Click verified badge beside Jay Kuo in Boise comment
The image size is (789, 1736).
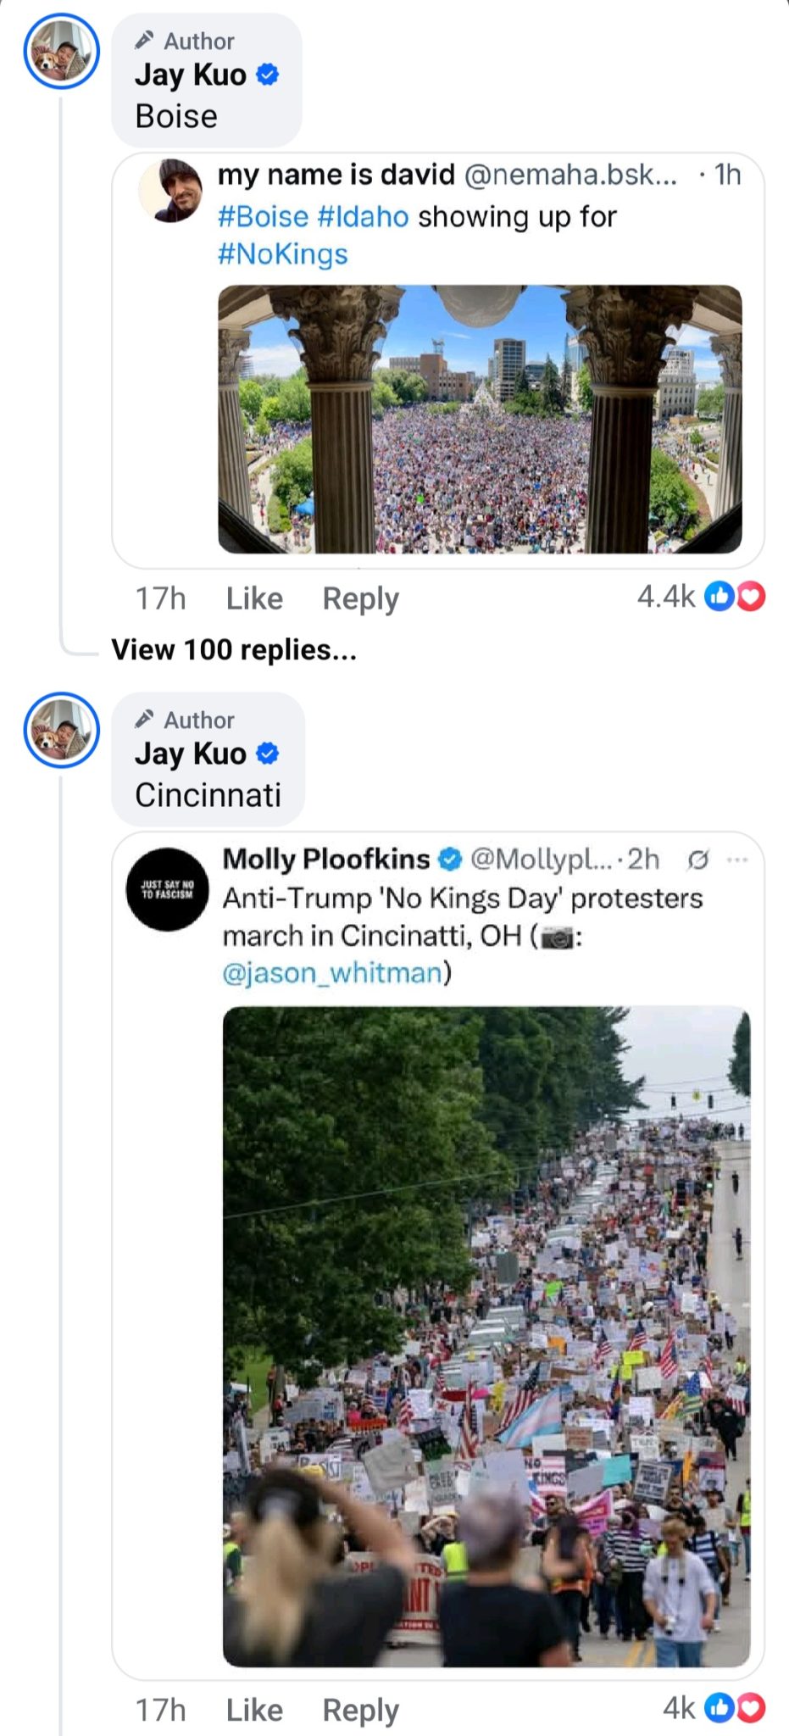(x=268, y=75)
